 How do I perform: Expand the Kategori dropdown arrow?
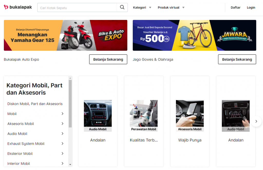pyautogui.click(x=150, y=7)
